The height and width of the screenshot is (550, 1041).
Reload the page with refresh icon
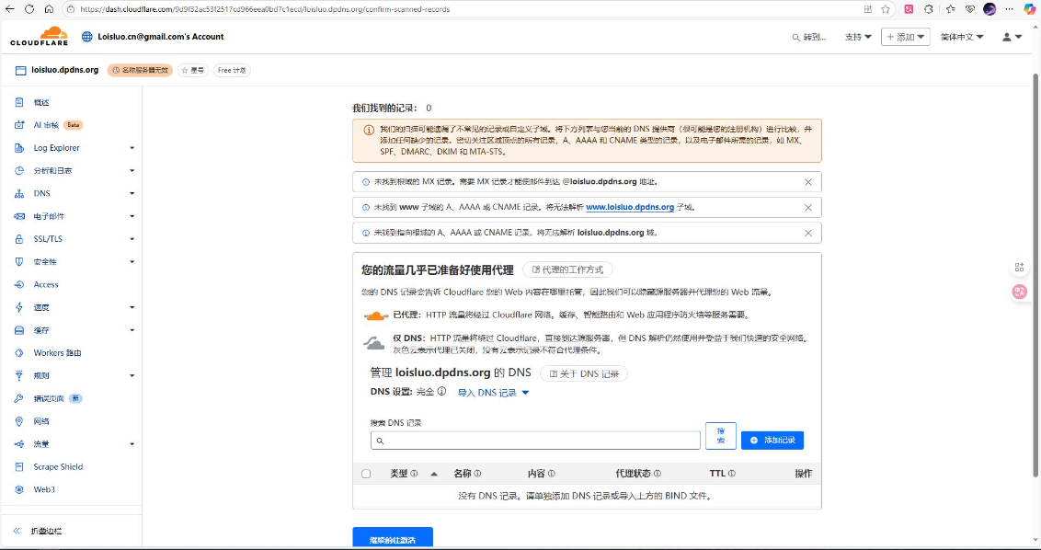pyautogui.click(x=29, y=9)
